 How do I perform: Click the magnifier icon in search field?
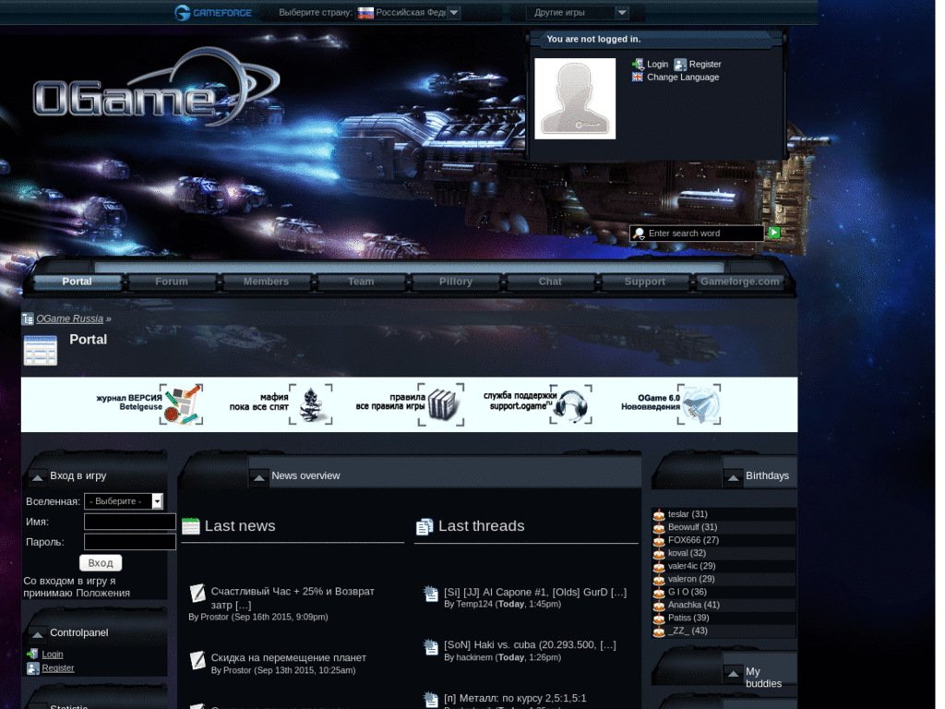click(639, 234)
